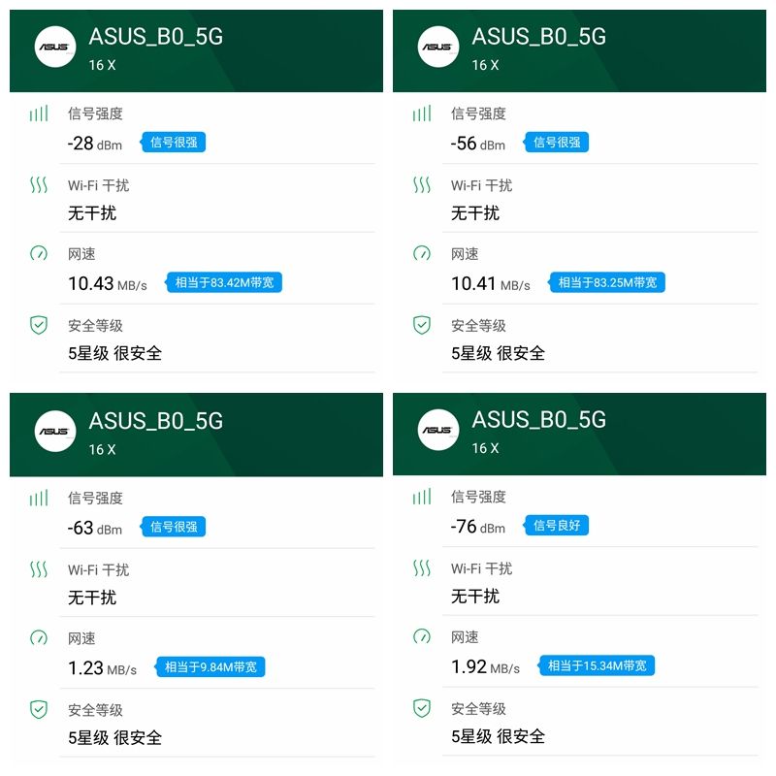
Task: Click speed gauge icon beside 1.23 MB/s
Action: pos(39,638)
